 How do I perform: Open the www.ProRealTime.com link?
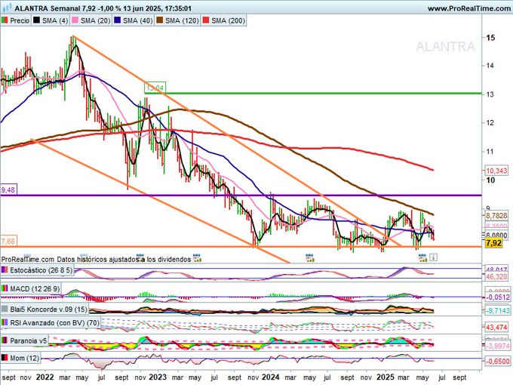click(x=469, y=8)
